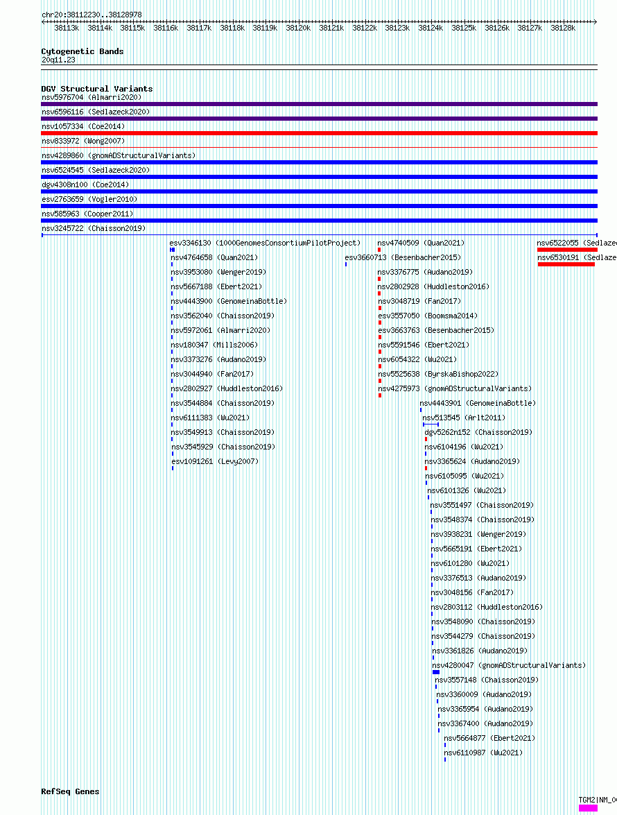Select nsv3551497 (Chaisson2019) variant

point(482,505)
